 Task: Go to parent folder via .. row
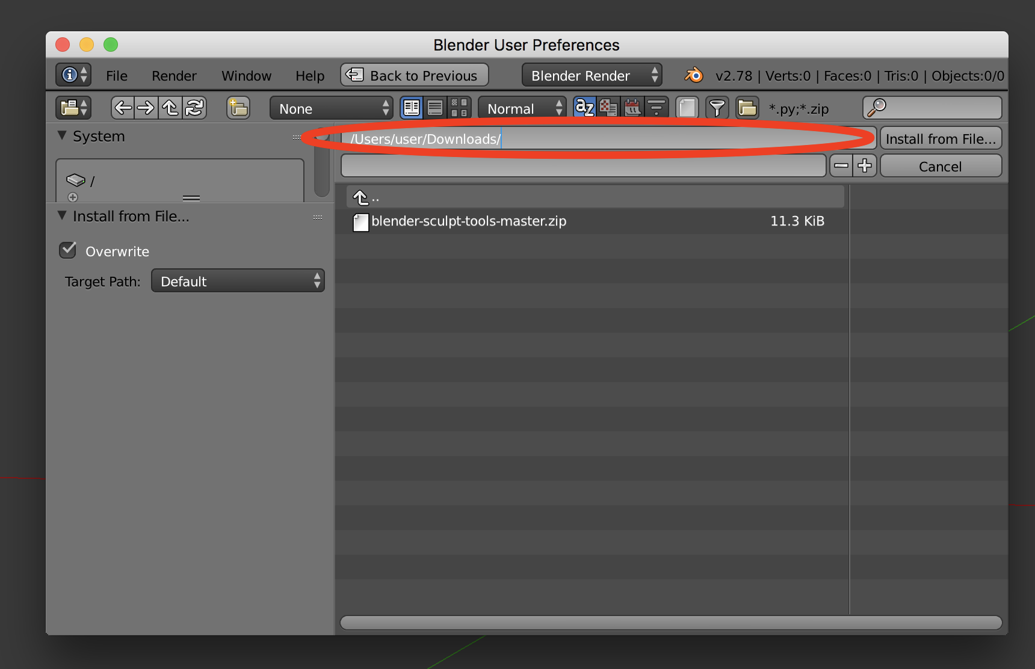595,197
